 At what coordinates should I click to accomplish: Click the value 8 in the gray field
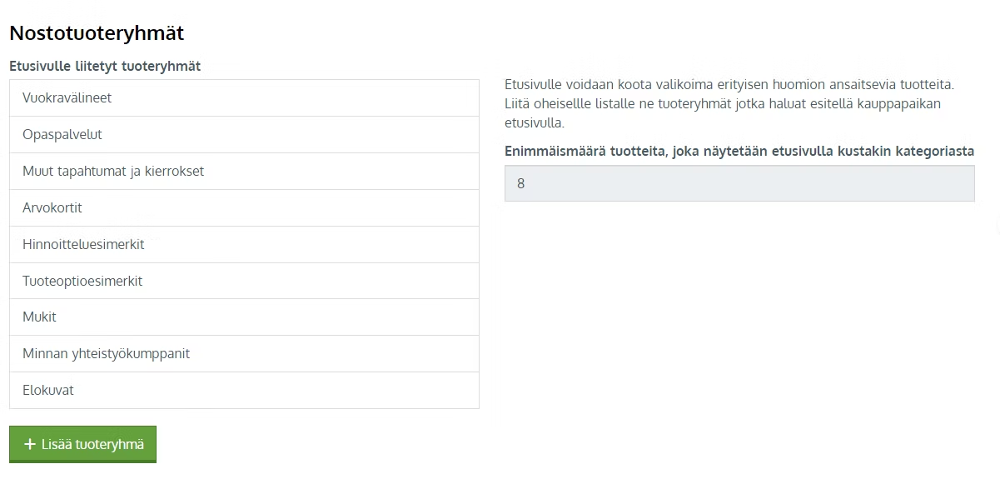(x=521, y=183)
